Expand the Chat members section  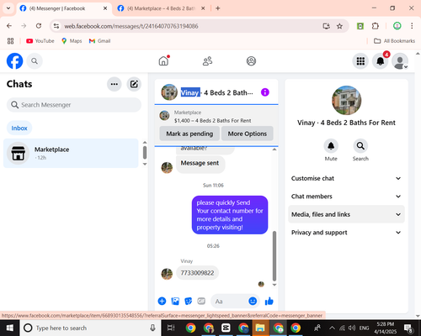346,197
